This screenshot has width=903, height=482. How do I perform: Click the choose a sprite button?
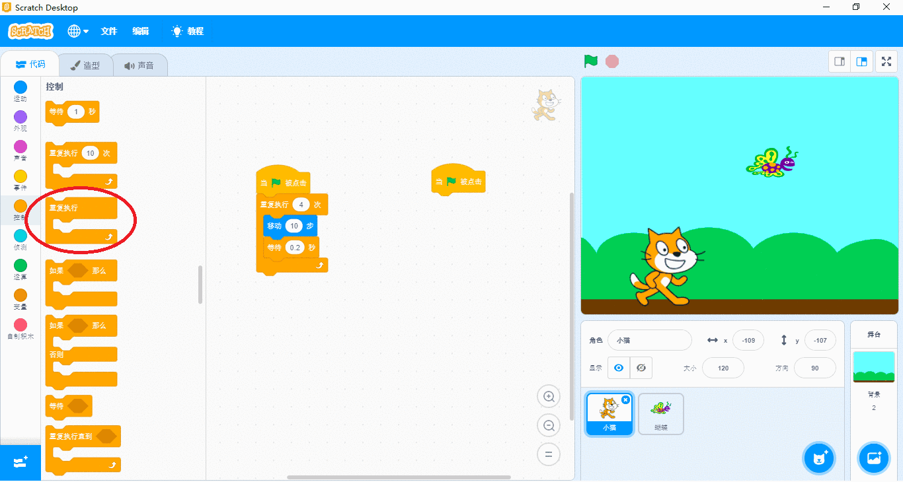820,458
